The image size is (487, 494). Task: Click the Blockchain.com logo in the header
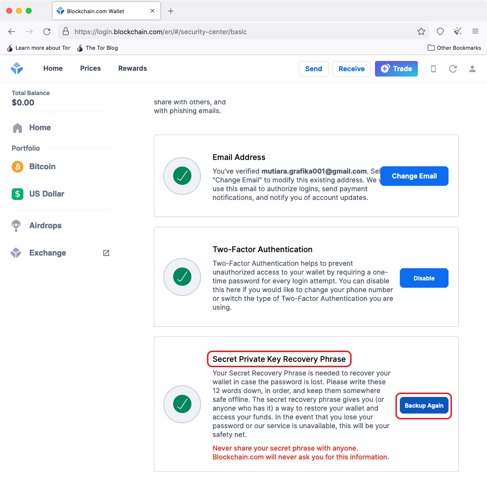click(x=17, y=68)
